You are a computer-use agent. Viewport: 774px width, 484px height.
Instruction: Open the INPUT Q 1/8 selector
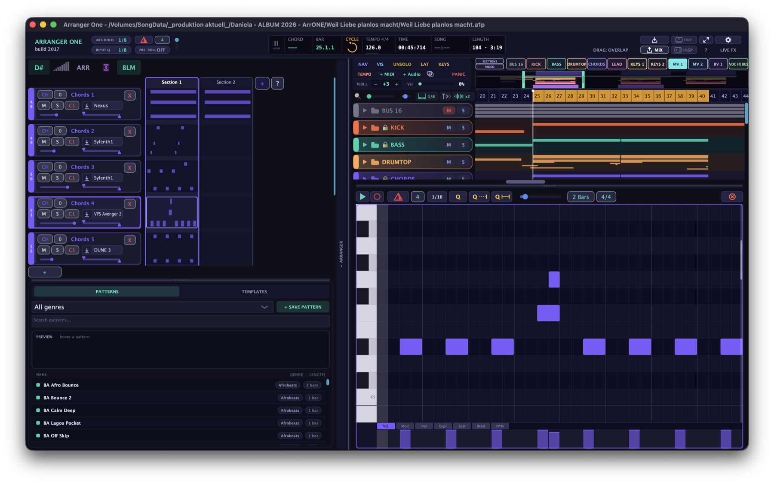(111, 50)
